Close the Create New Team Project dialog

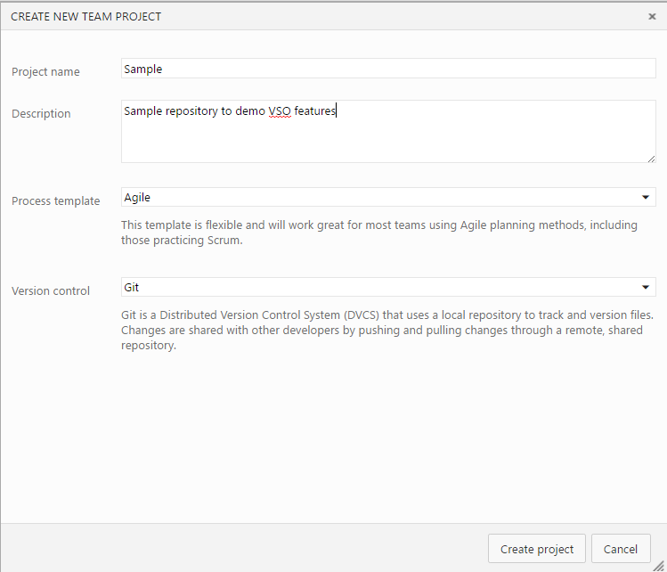pos(652,16)
